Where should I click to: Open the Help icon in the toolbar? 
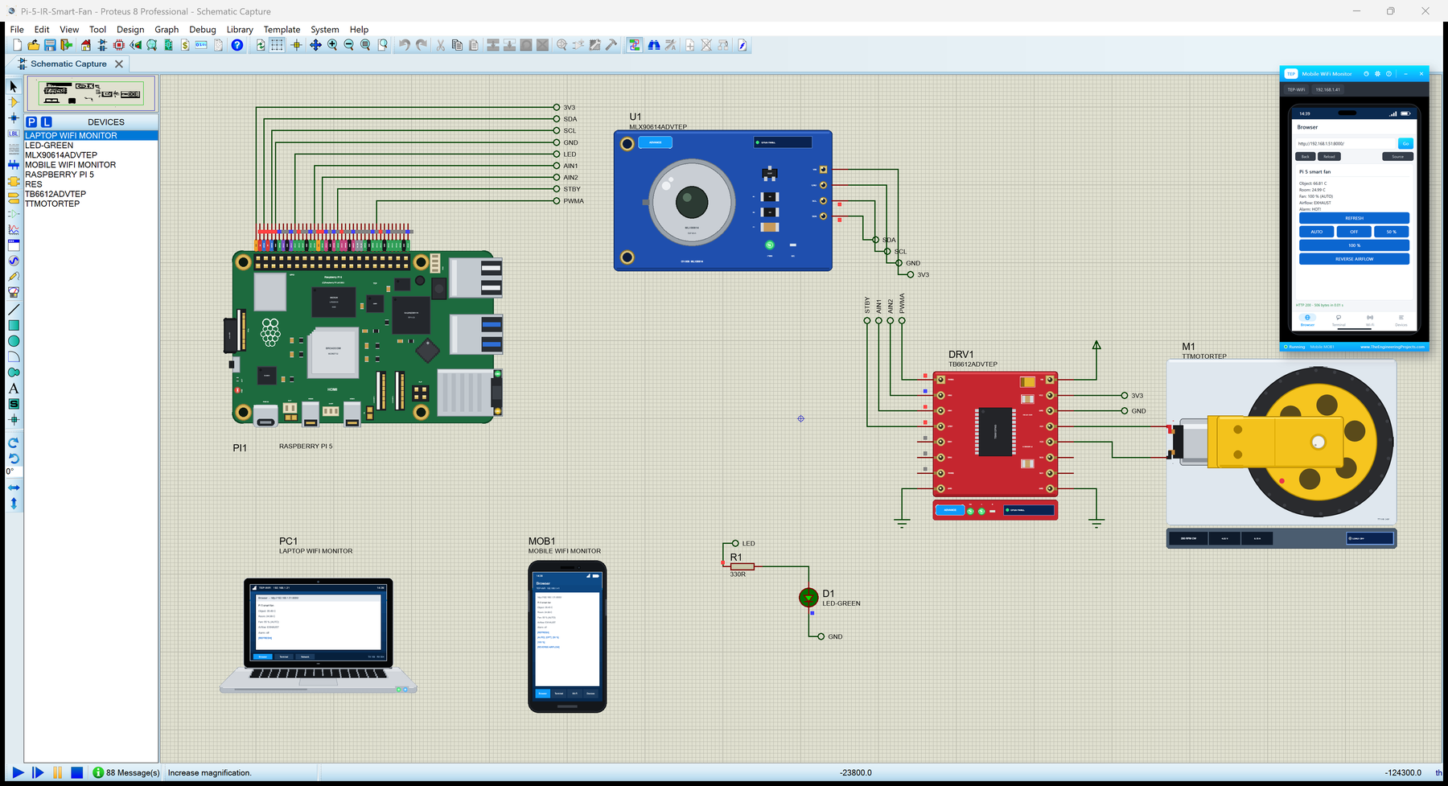click(x=237, y=45)
